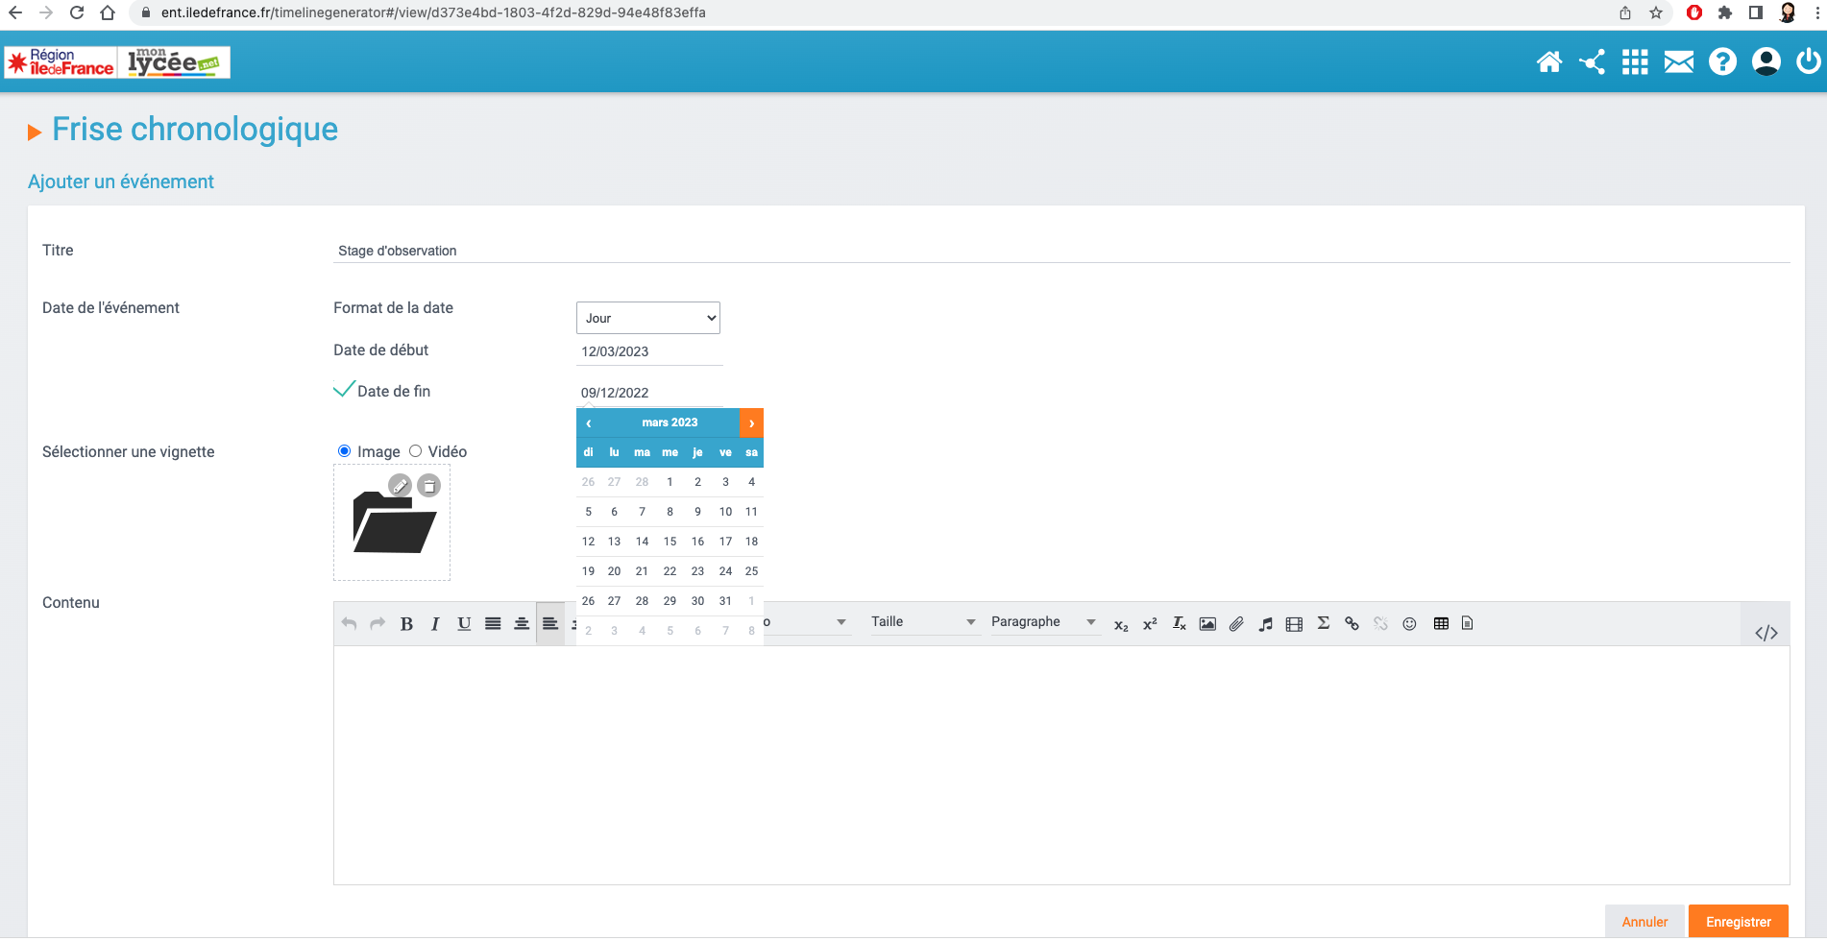Expand the Paragraphe style dropdown
The image size is (1827, 941).
1042,622
